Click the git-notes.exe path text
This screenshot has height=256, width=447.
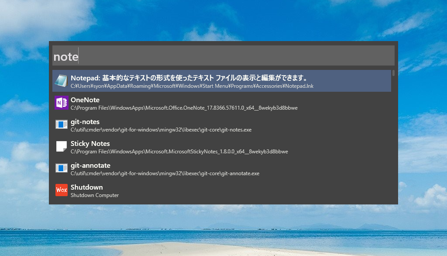click(161, 130)
